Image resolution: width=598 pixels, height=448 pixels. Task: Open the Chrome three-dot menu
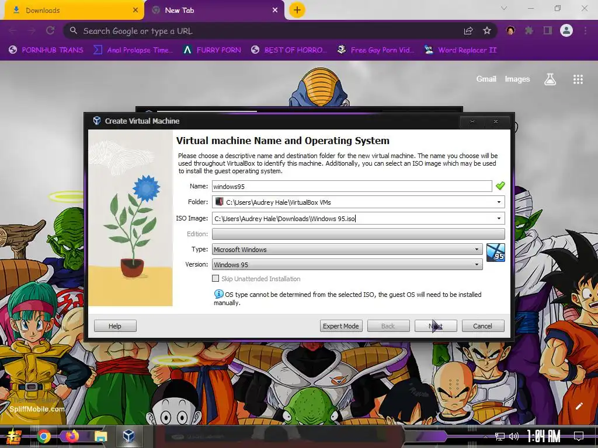coord(585,30)
